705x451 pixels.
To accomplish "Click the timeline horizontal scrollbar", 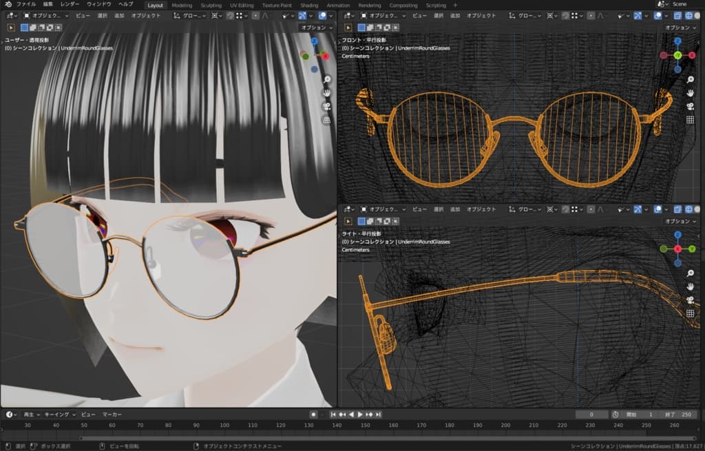I will click(x=344, y=437).
